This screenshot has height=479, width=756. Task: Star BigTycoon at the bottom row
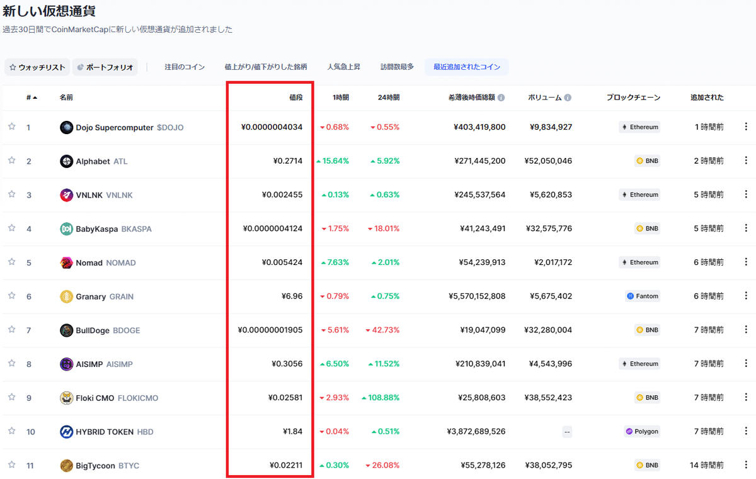pyautogui.click(x=11, y=466)
